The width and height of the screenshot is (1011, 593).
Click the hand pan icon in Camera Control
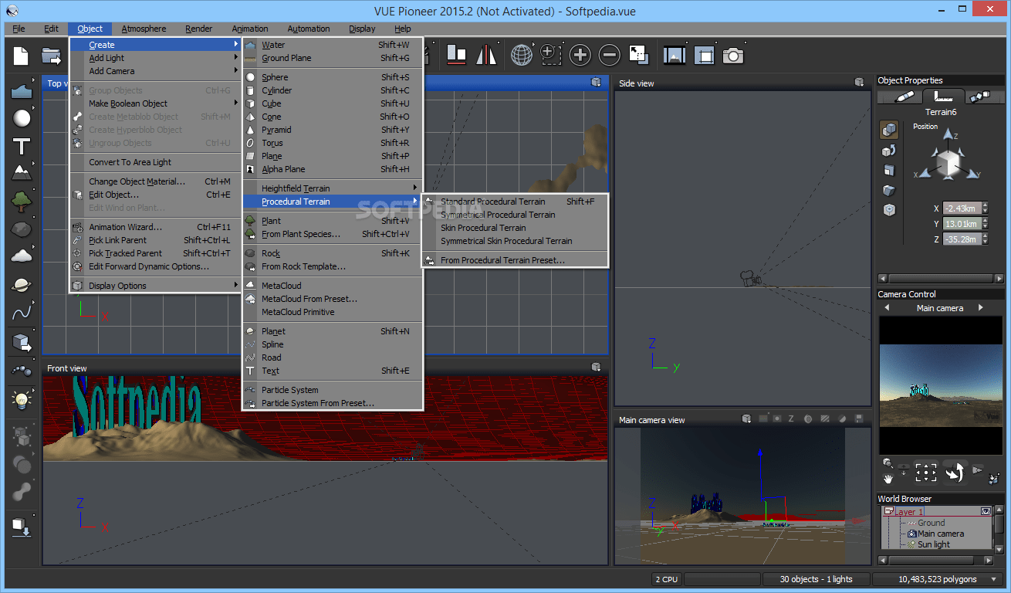pyautogui.click(x=890, y=479)
